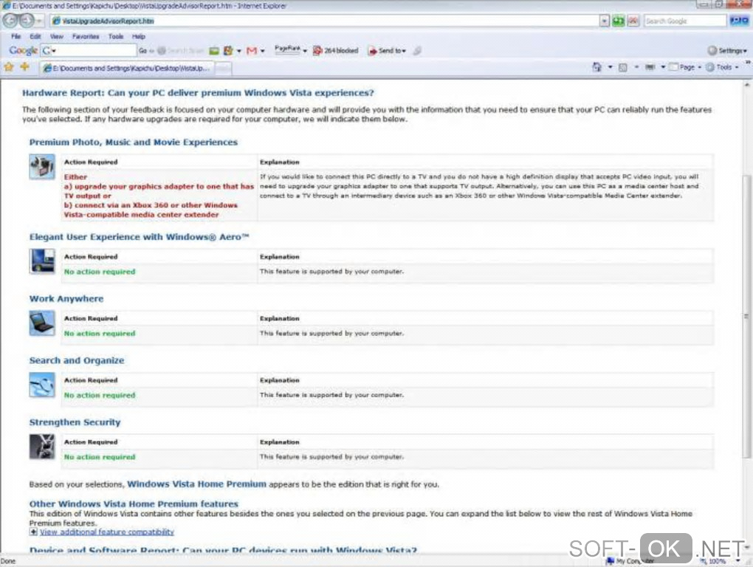Click 'No action required' under Work Anywhere
Screen dimensions: 753x567
100,333
